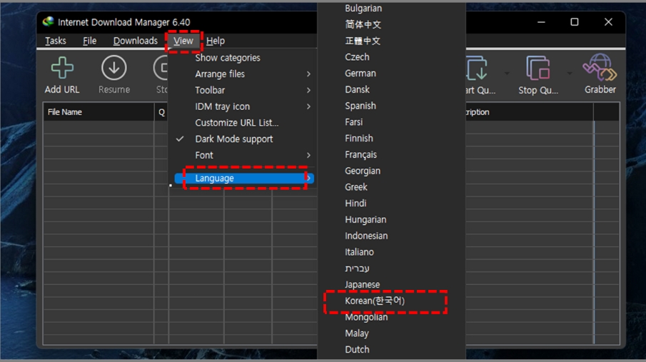Open Start Queue dropdown arrow
Image resolution: width=646 pixels, height=362 pixels.
(x=507, y=74)
